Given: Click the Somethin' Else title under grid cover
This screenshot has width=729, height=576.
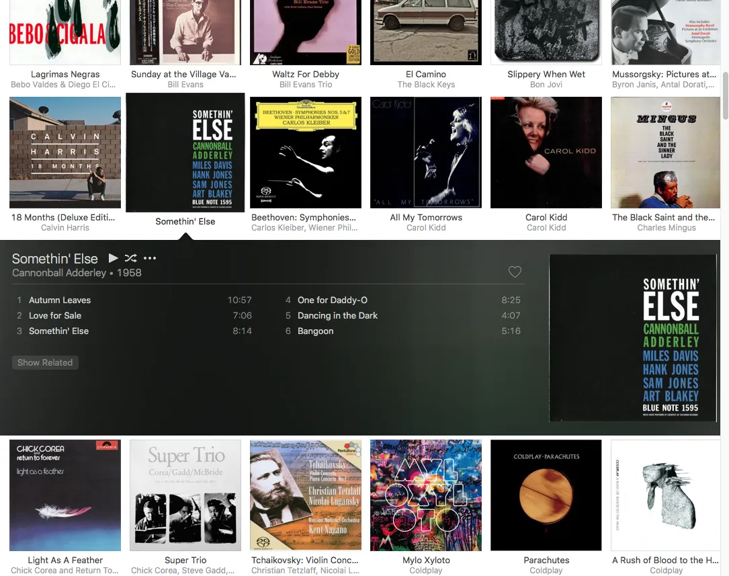Looking at the screenshot, I should click(x=185, y=222).
